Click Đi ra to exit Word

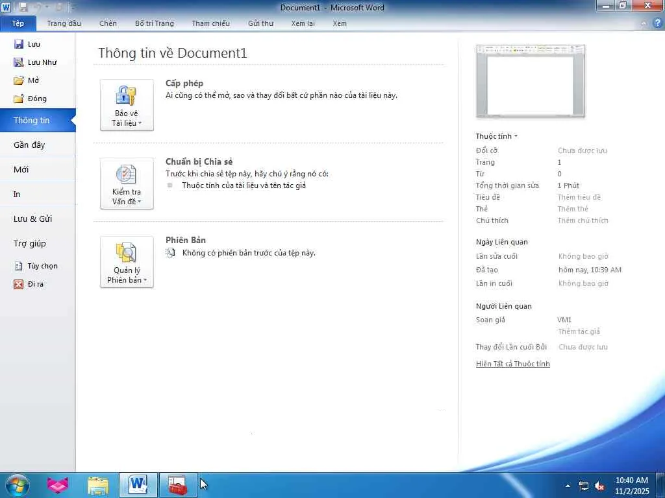(x=29, y=284)
